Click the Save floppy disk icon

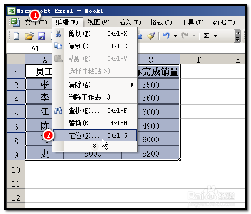tap(42, 36)
